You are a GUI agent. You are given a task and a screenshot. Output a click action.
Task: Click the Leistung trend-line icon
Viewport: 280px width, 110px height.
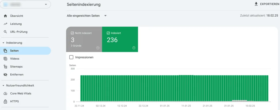click(5, 24)
